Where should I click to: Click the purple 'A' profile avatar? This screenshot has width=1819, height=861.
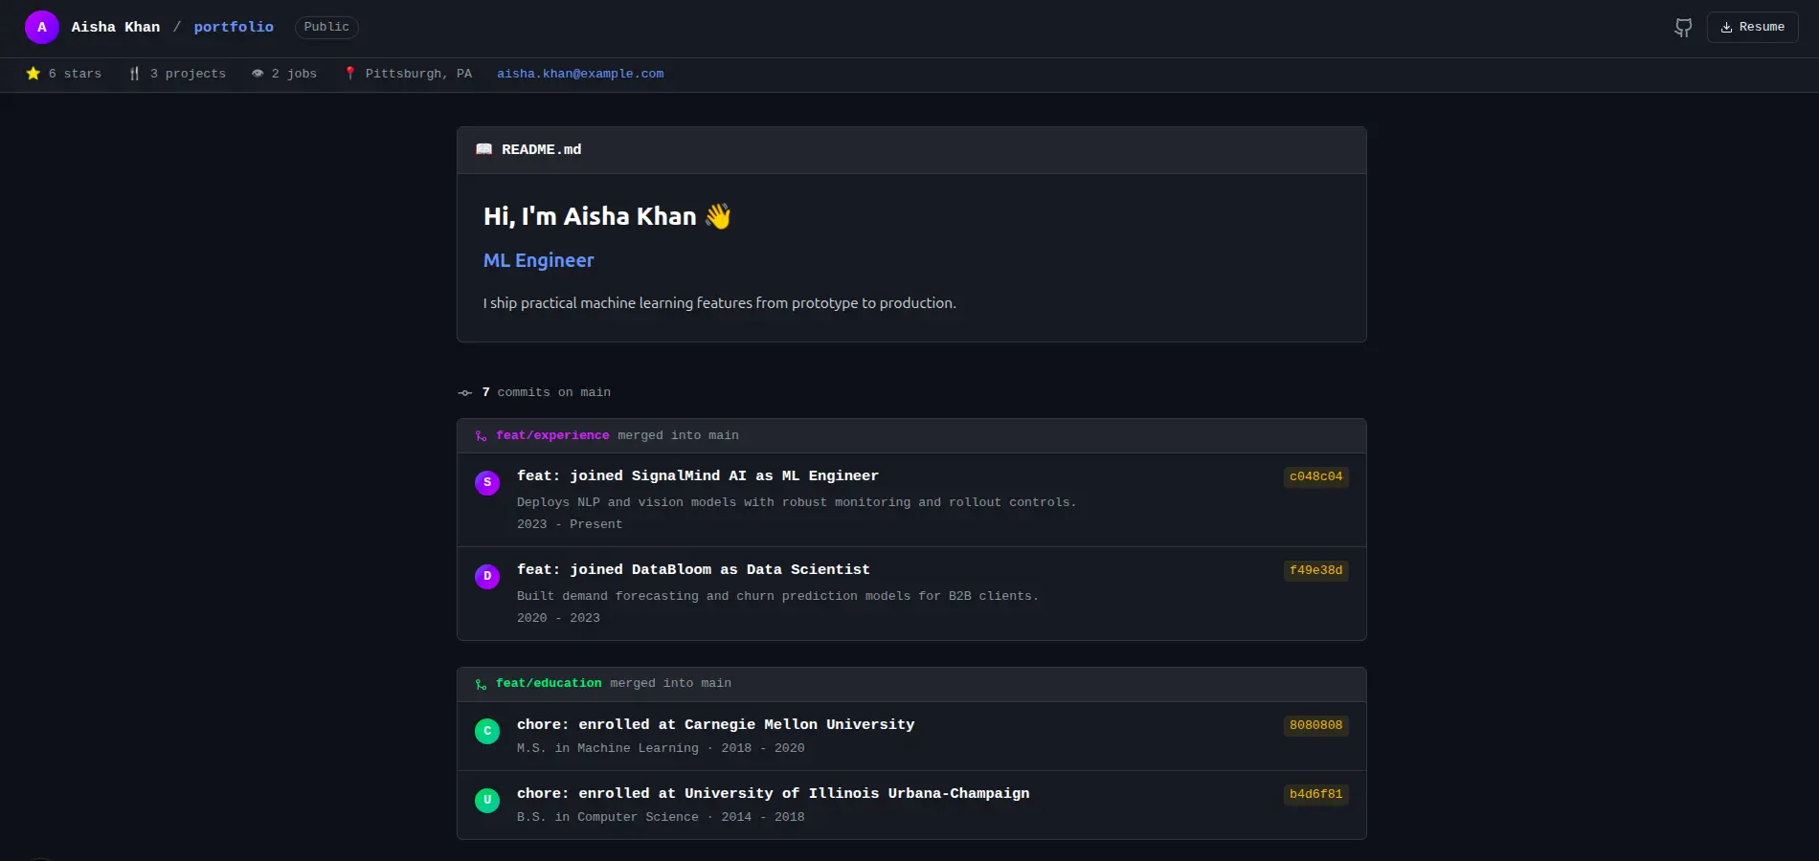pos(42,28)
